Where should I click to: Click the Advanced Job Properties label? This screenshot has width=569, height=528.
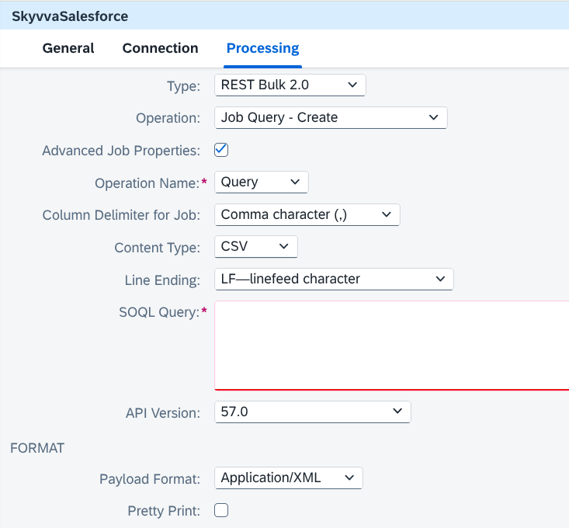click(x=121, y=151)
